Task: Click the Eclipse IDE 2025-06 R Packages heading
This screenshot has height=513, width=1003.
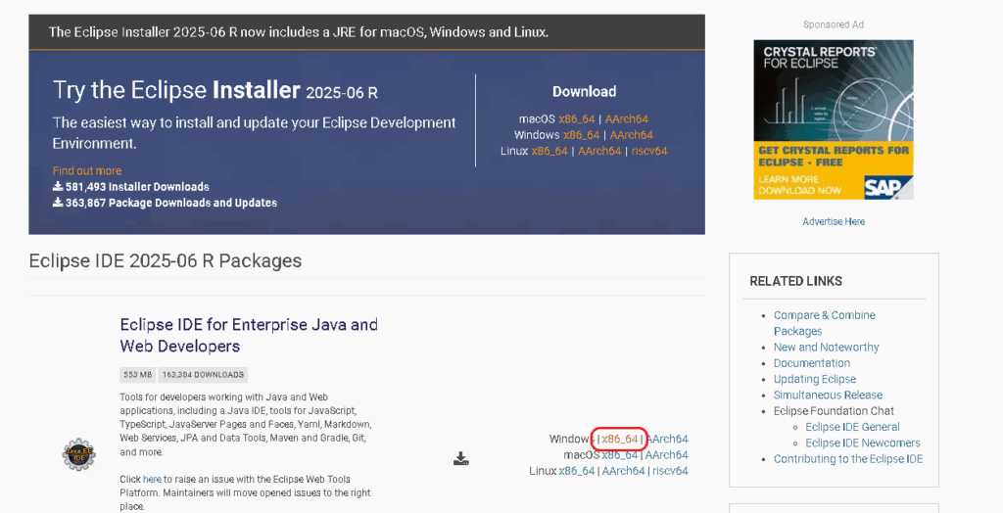Action: (165, 261)
